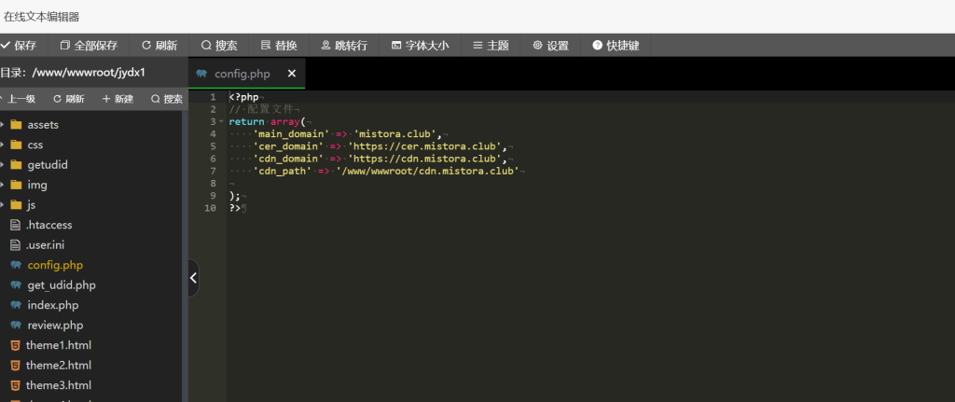The width and height of the screenshot is (955, 402).
Task: Collapse the file sidebar with arrow handle
Action: click(193, 277)
